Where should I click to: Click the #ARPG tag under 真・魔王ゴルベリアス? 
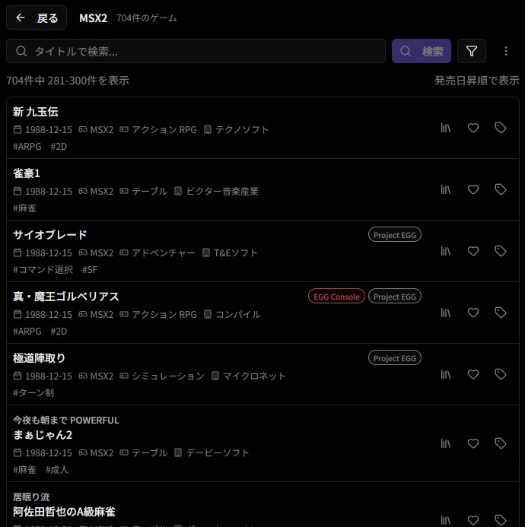[27, 332]
